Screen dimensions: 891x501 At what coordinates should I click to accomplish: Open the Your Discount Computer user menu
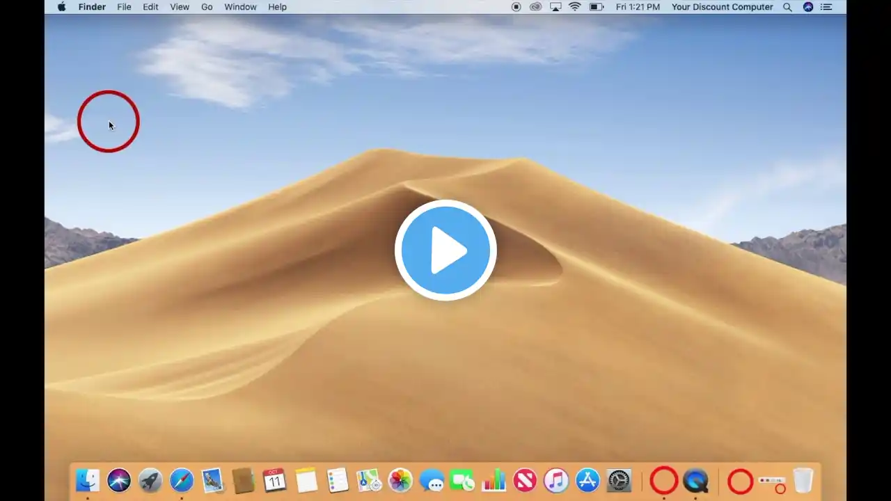pyautogui.click(x=722, y=7)
